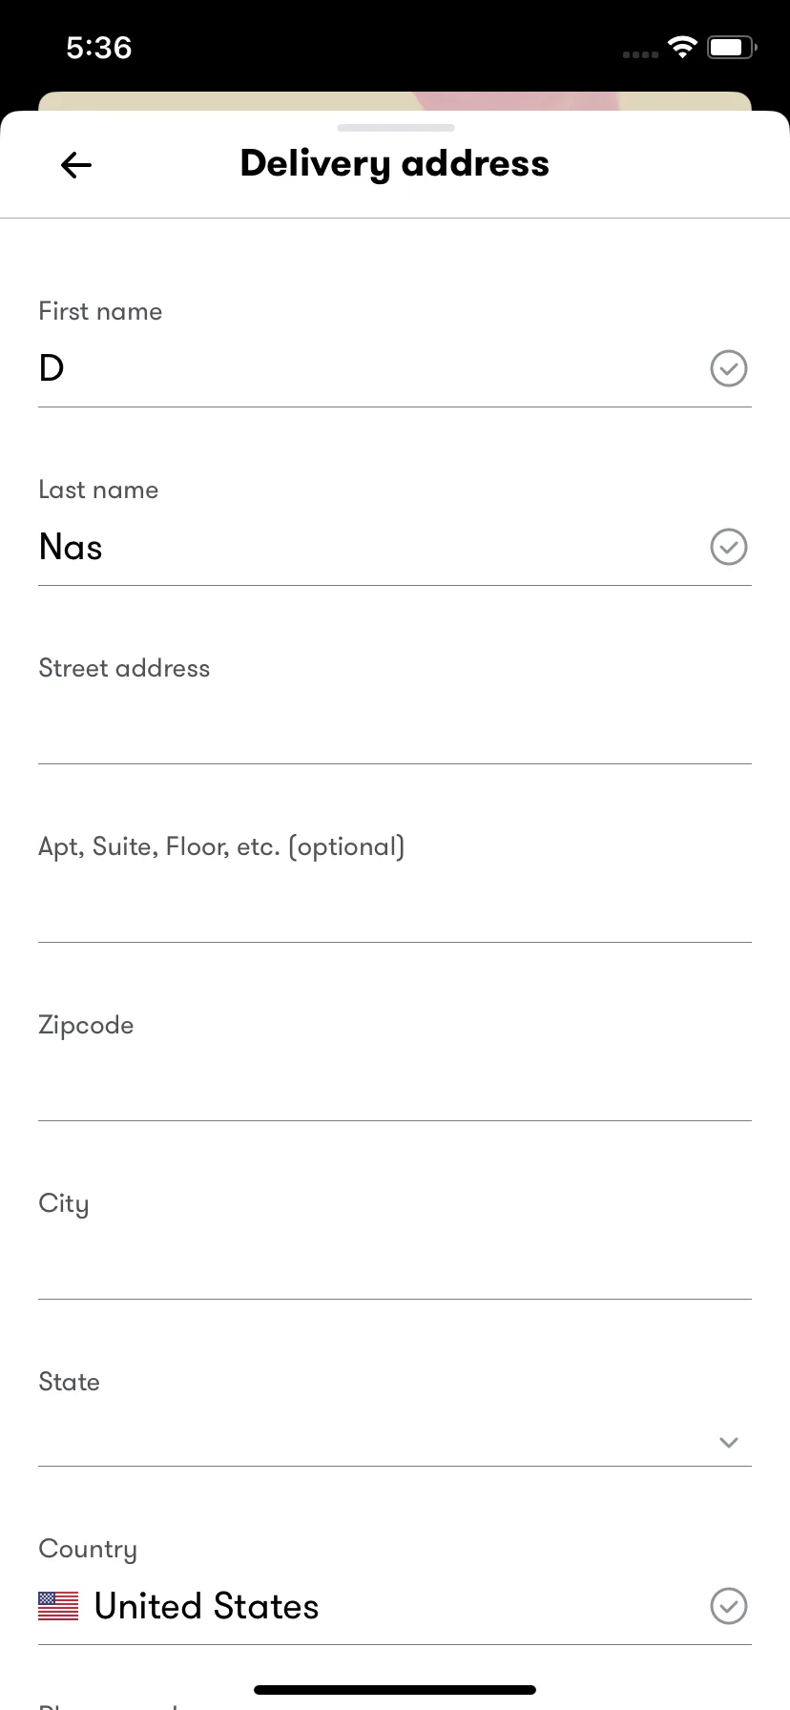
Task: Tap the Country validation checkmark
Action: (x=729, y=1606)
